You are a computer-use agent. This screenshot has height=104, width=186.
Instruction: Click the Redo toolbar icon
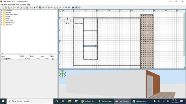(x=18, y=8)
